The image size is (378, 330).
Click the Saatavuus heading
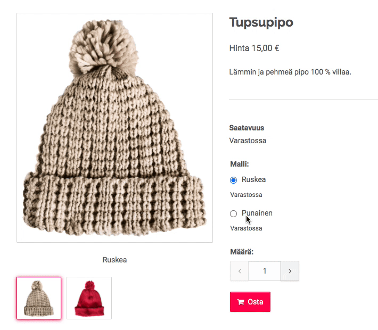pos(246,128)
